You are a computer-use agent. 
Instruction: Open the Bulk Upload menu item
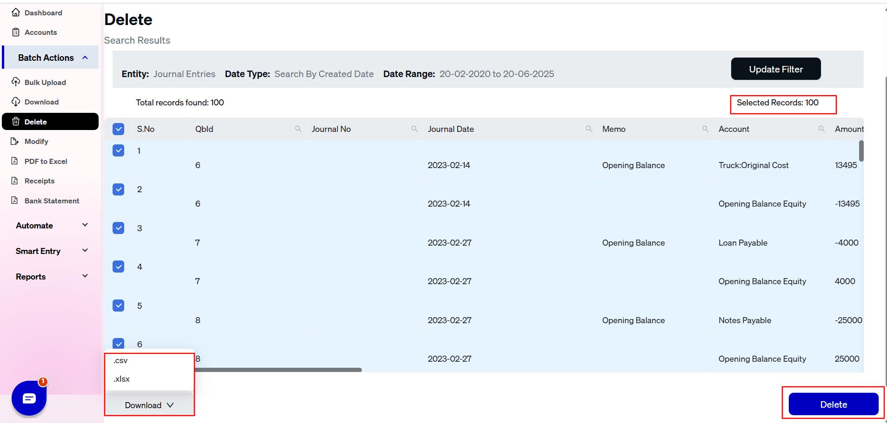[x=45, y=82]
